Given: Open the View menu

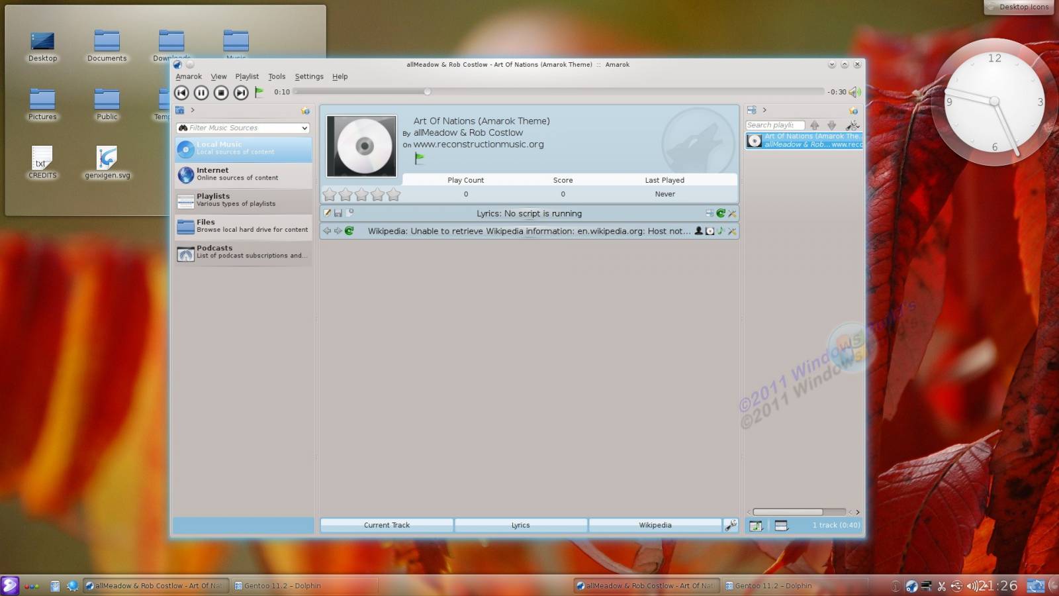Looking at the screenshot, I should (x=218, y=77).
